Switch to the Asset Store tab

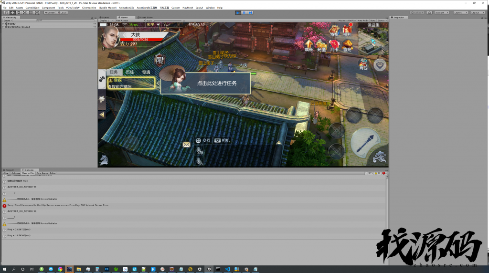click(145, 18)
